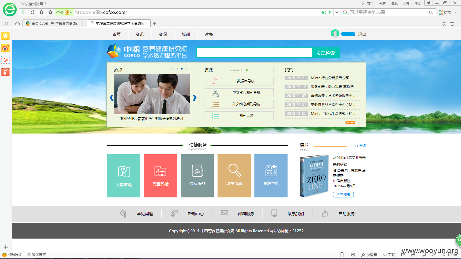Open the 文件 menu
Image resolution: width=461 pixels, height=259 pixels.
tap(370, 3)
